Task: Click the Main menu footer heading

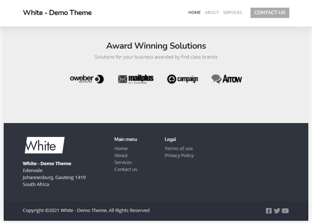Action: 126,139
